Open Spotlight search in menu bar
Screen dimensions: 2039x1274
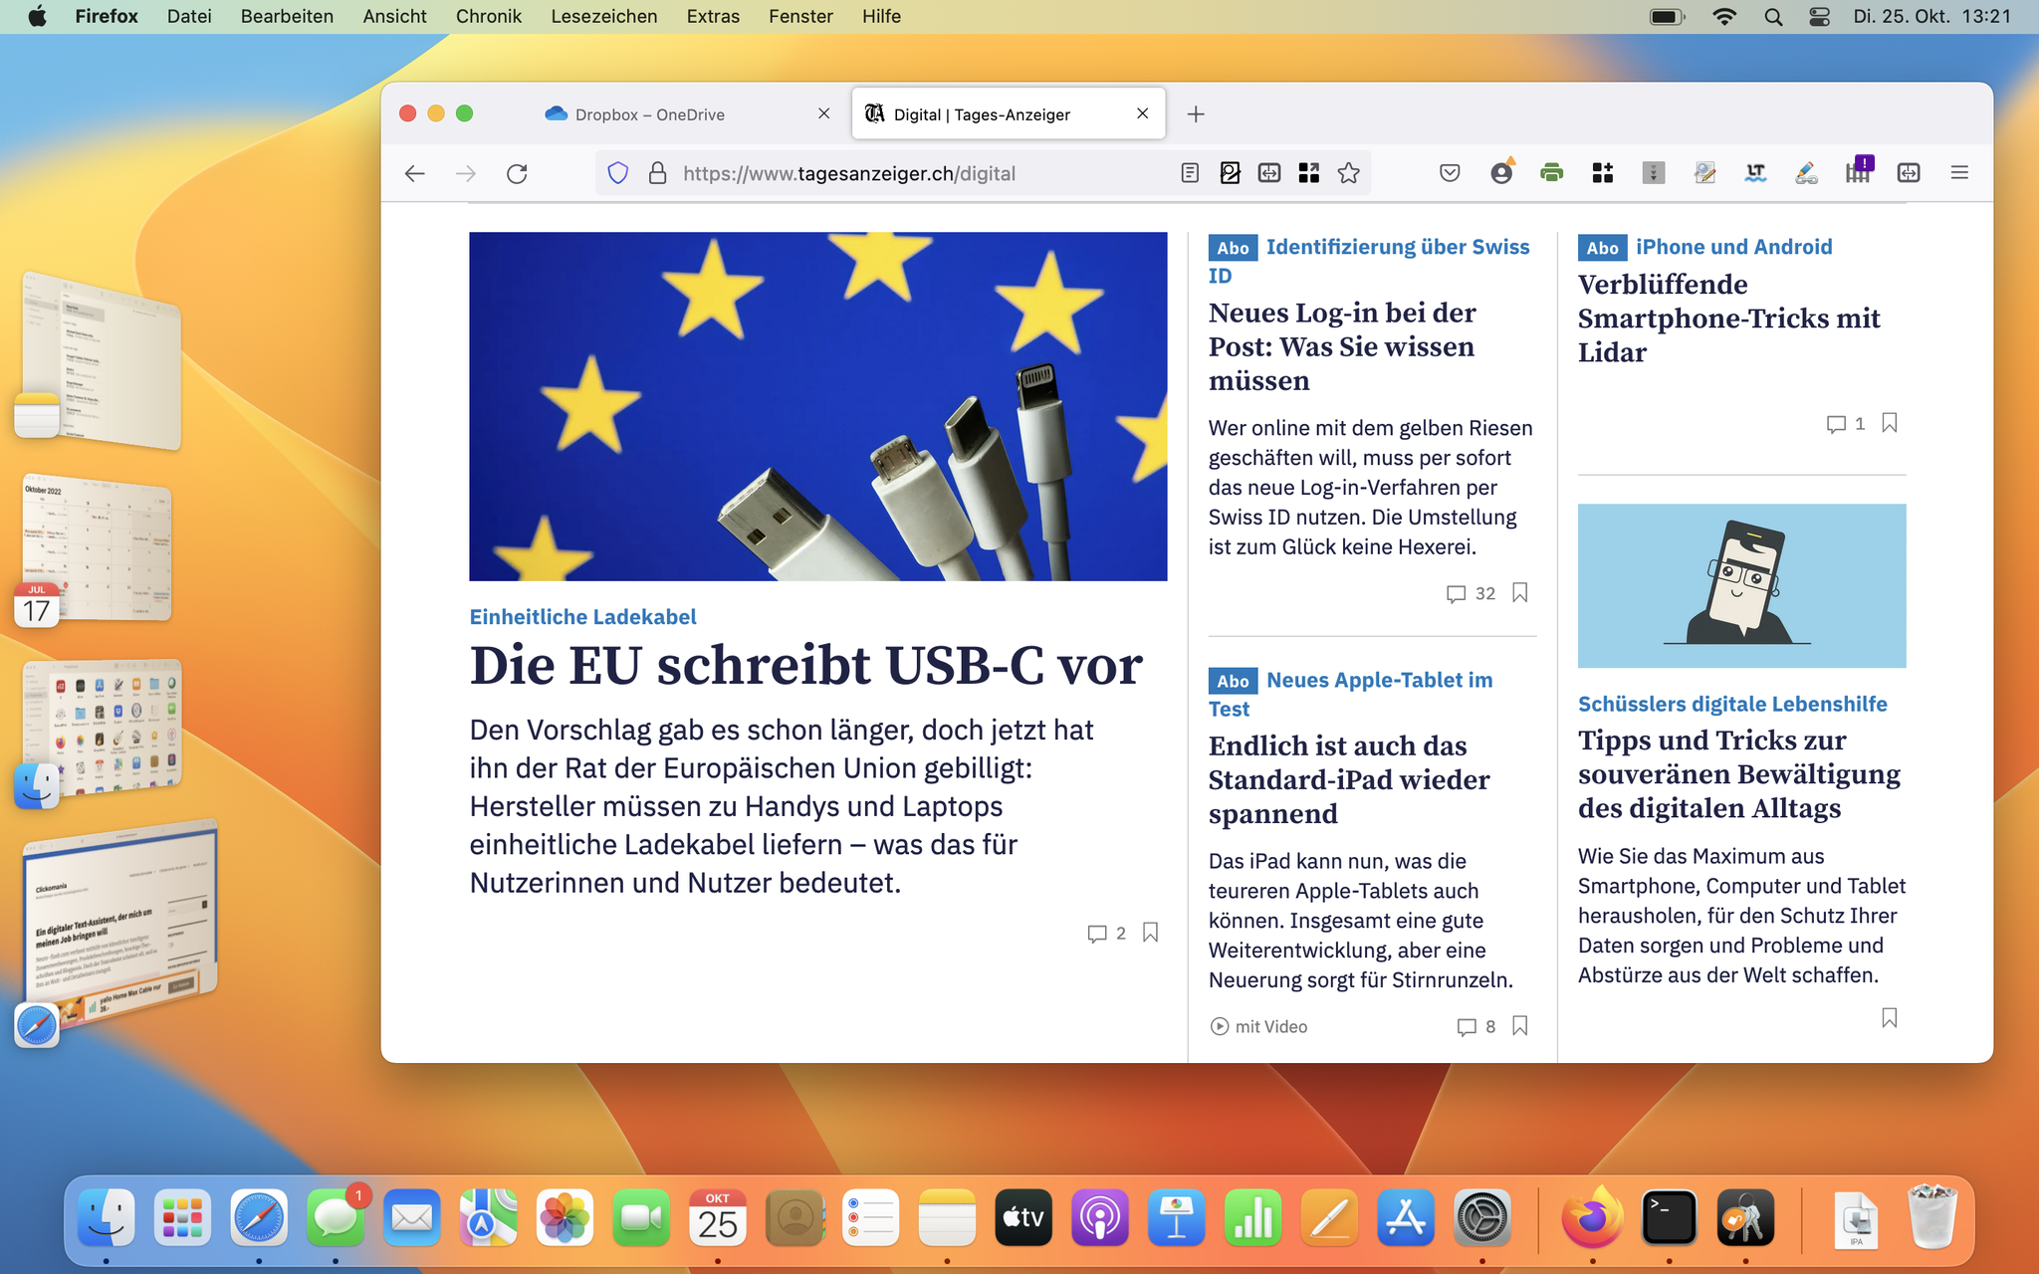pos(1773,17)
